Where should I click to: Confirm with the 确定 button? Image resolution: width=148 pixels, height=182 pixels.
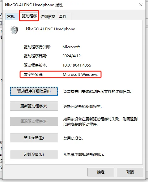point(101,172)
